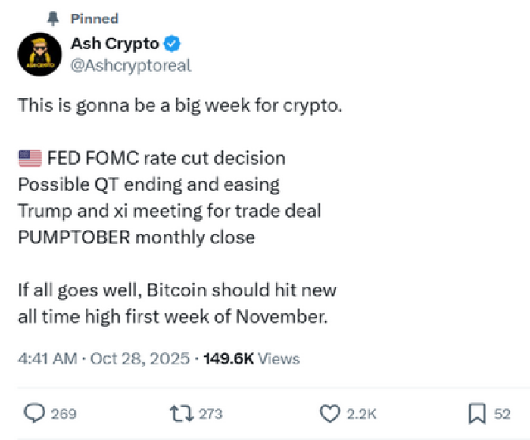
Task: Click the blue verified badge
Action: tap(172, 44)
